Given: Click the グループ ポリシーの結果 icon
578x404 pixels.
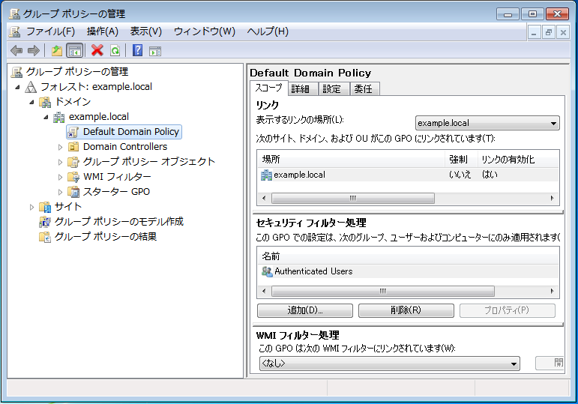Looking at the screenshot, I should coord(45,237).
